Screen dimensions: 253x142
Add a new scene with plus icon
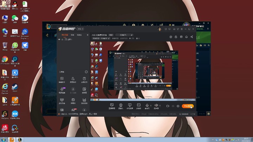click(87, 35)
